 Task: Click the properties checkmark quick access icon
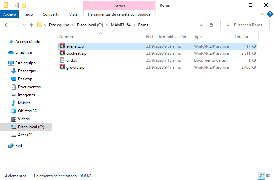click(17, 5)
